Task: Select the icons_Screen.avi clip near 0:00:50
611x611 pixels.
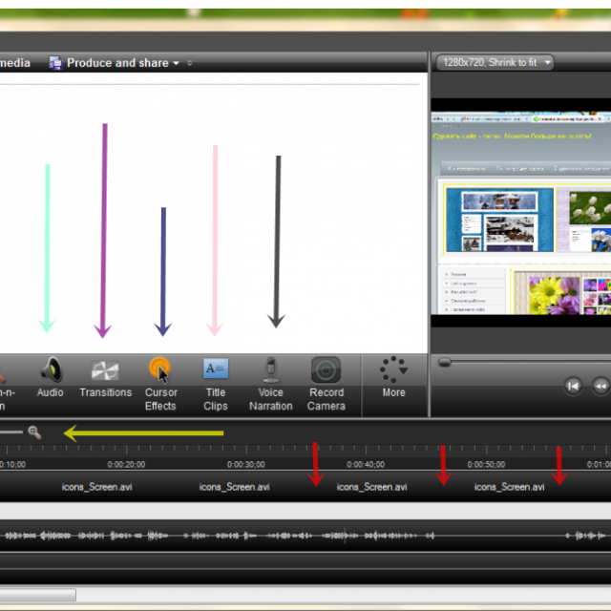Action: click(510, 487)
